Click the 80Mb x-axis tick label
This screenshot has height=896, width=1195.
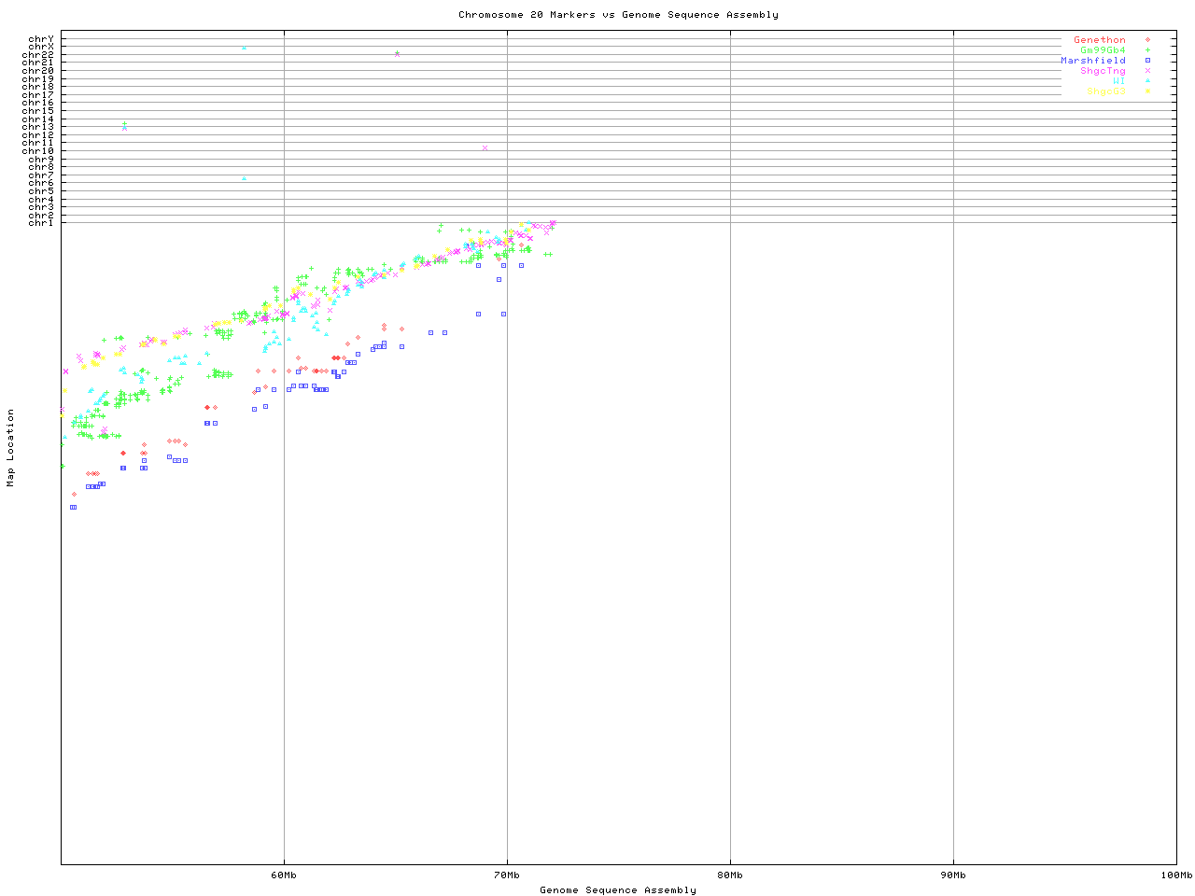pyautogui.click(x=730, y=875)
